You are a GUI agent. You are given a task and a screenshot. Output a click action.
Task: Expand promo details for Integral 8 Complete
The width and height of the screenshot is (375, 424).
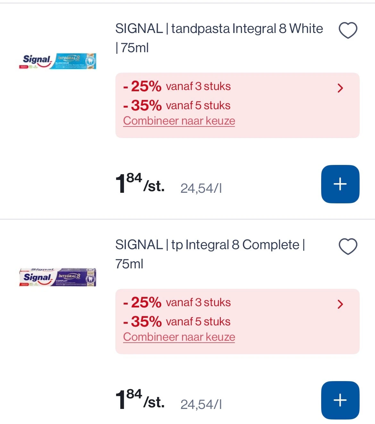coord(340,304)
